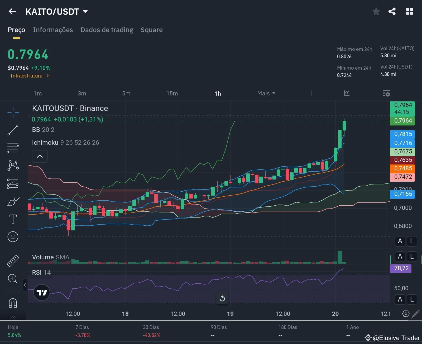Click the RSI 14 indicator label

pyautogui.click(x=41, y=272)
